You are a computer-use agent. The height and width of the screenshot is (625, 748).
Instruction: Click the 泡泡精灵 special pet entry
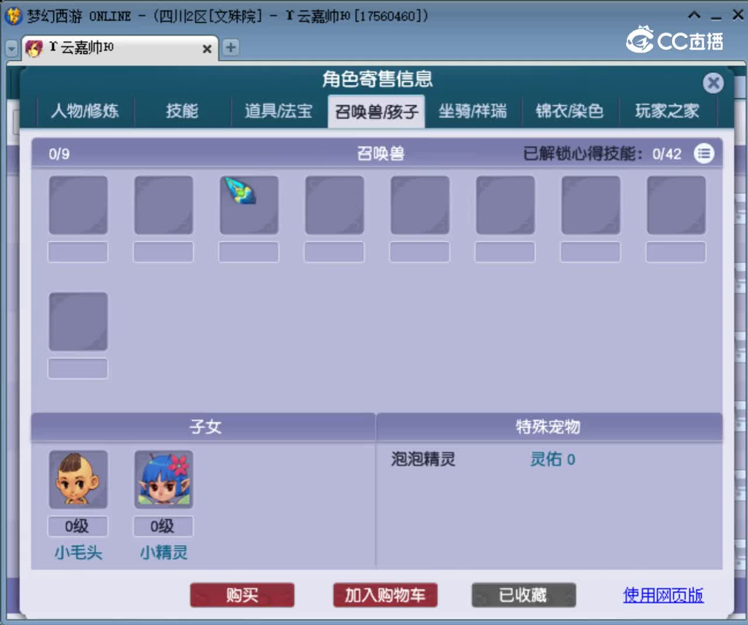tap(423, 459)
